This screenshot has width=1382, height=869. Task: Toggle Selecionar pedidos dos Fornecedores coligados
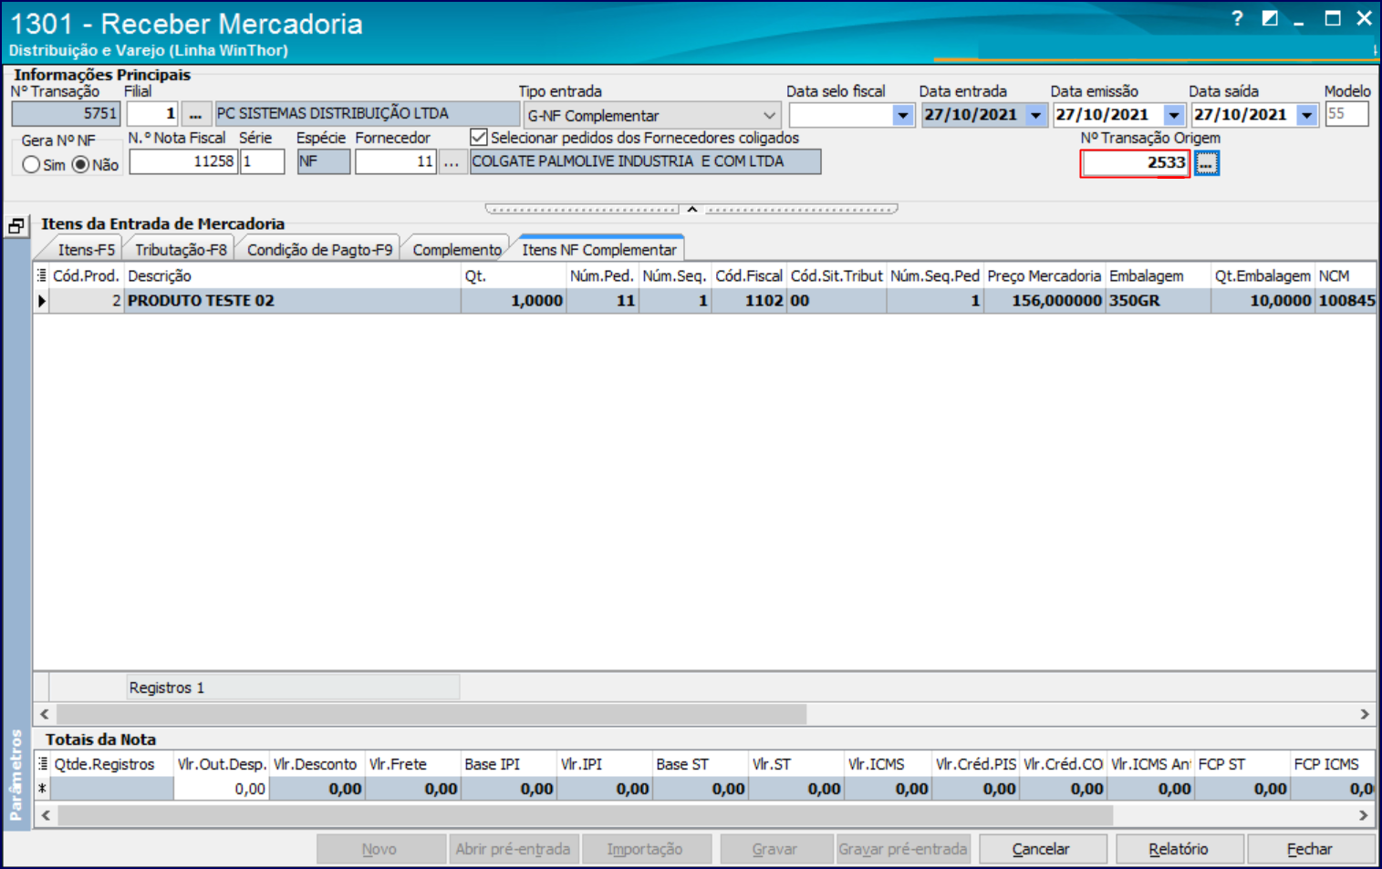(479, 138)
